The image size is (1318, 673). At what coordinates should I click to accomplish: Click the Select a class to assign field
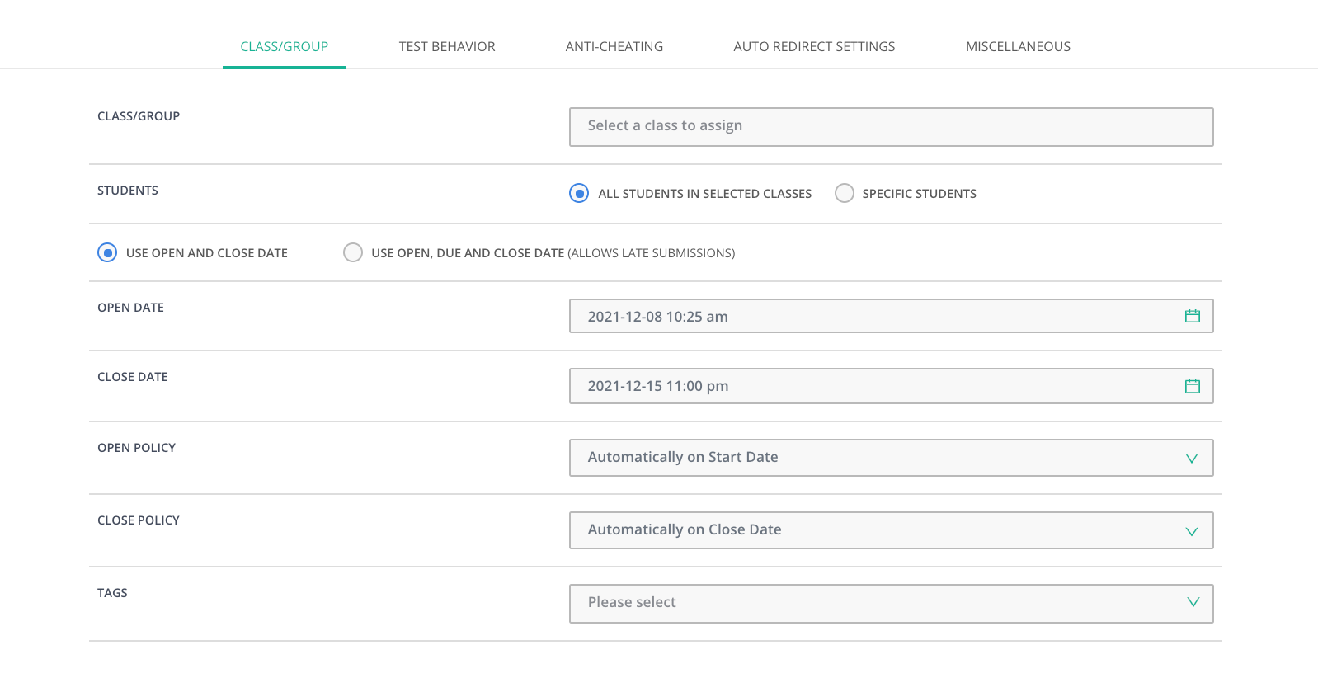pyautogui.click(x=891, y=127)
